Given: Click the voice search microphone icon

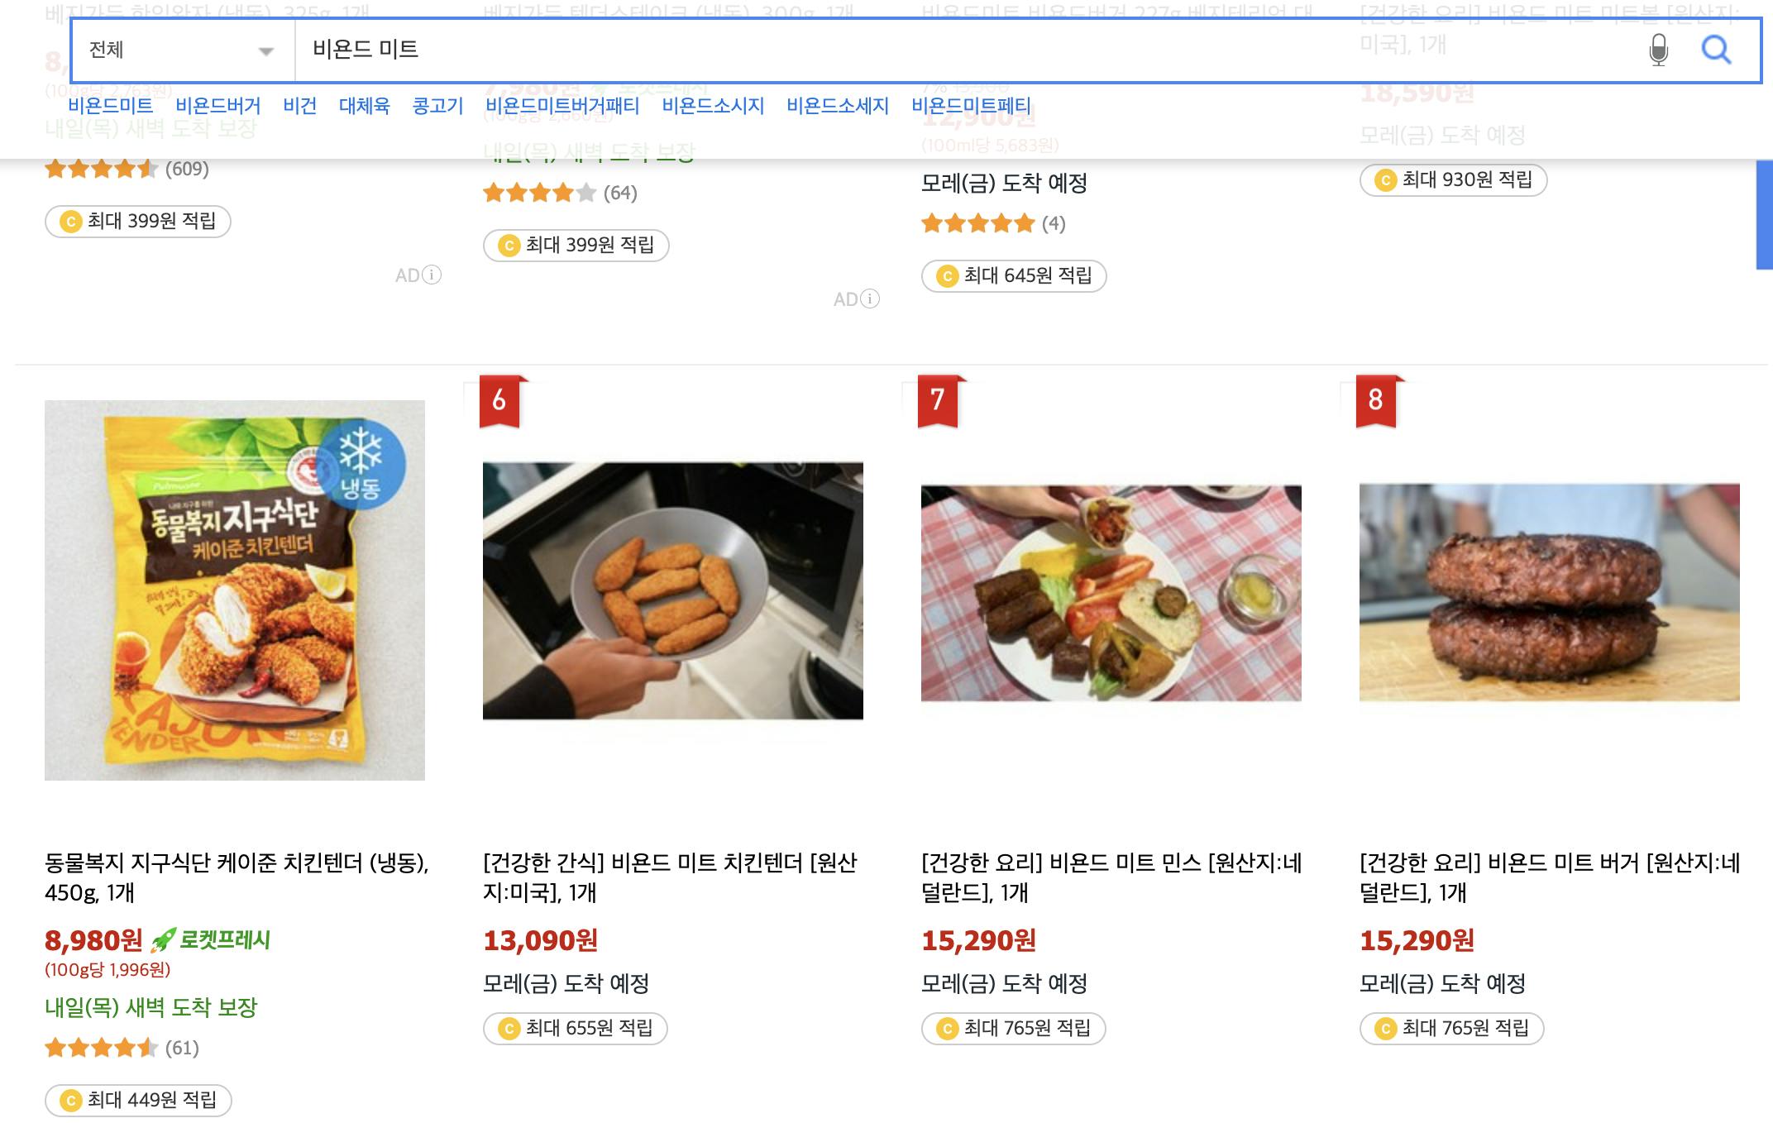Looking at the screenshot, I should click(1658, 50).
